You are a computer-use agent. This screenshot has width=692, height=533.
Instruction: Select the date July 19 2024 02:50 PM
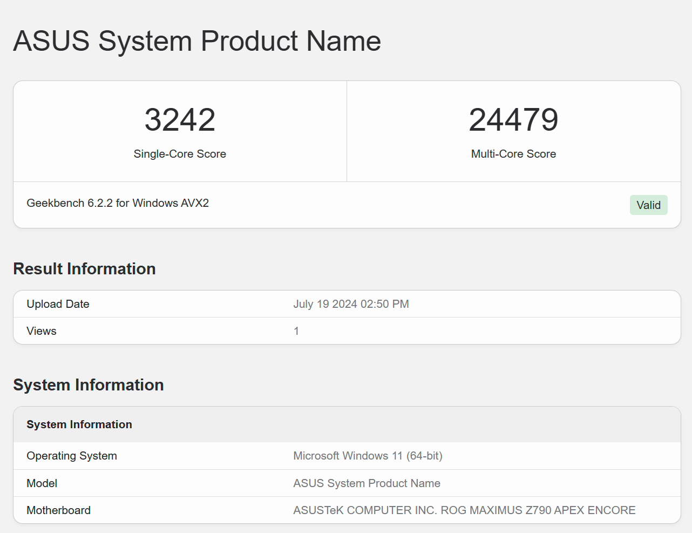pos(351,304)
